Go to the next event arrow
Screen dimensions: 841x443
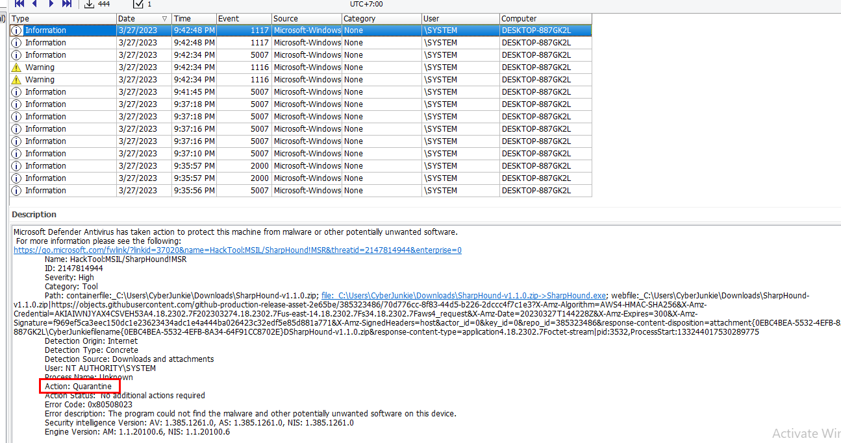point(51,4)
